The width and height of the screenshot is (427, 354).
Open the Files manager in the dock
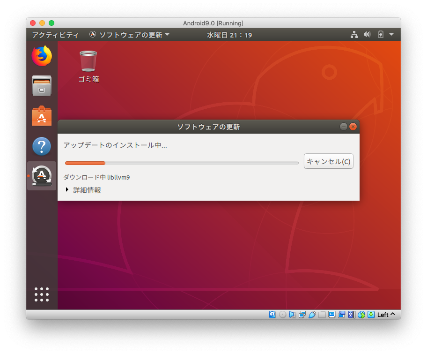pos(42,86)
